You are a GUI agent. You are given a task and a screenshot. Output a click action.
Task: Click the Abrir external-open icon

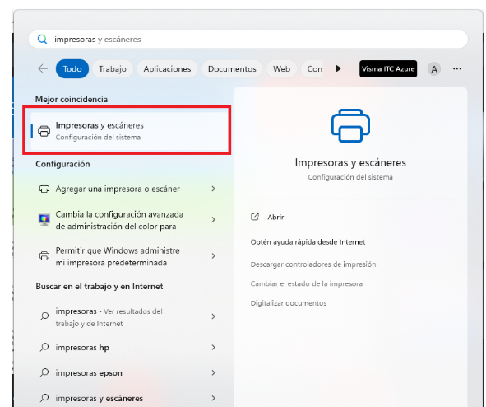255,217
